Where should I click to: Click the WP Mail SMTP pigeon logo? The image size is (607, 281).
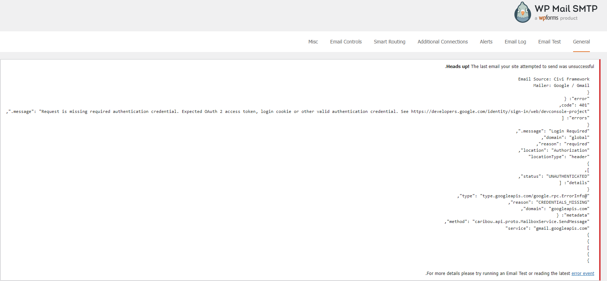tap(522, 12)
